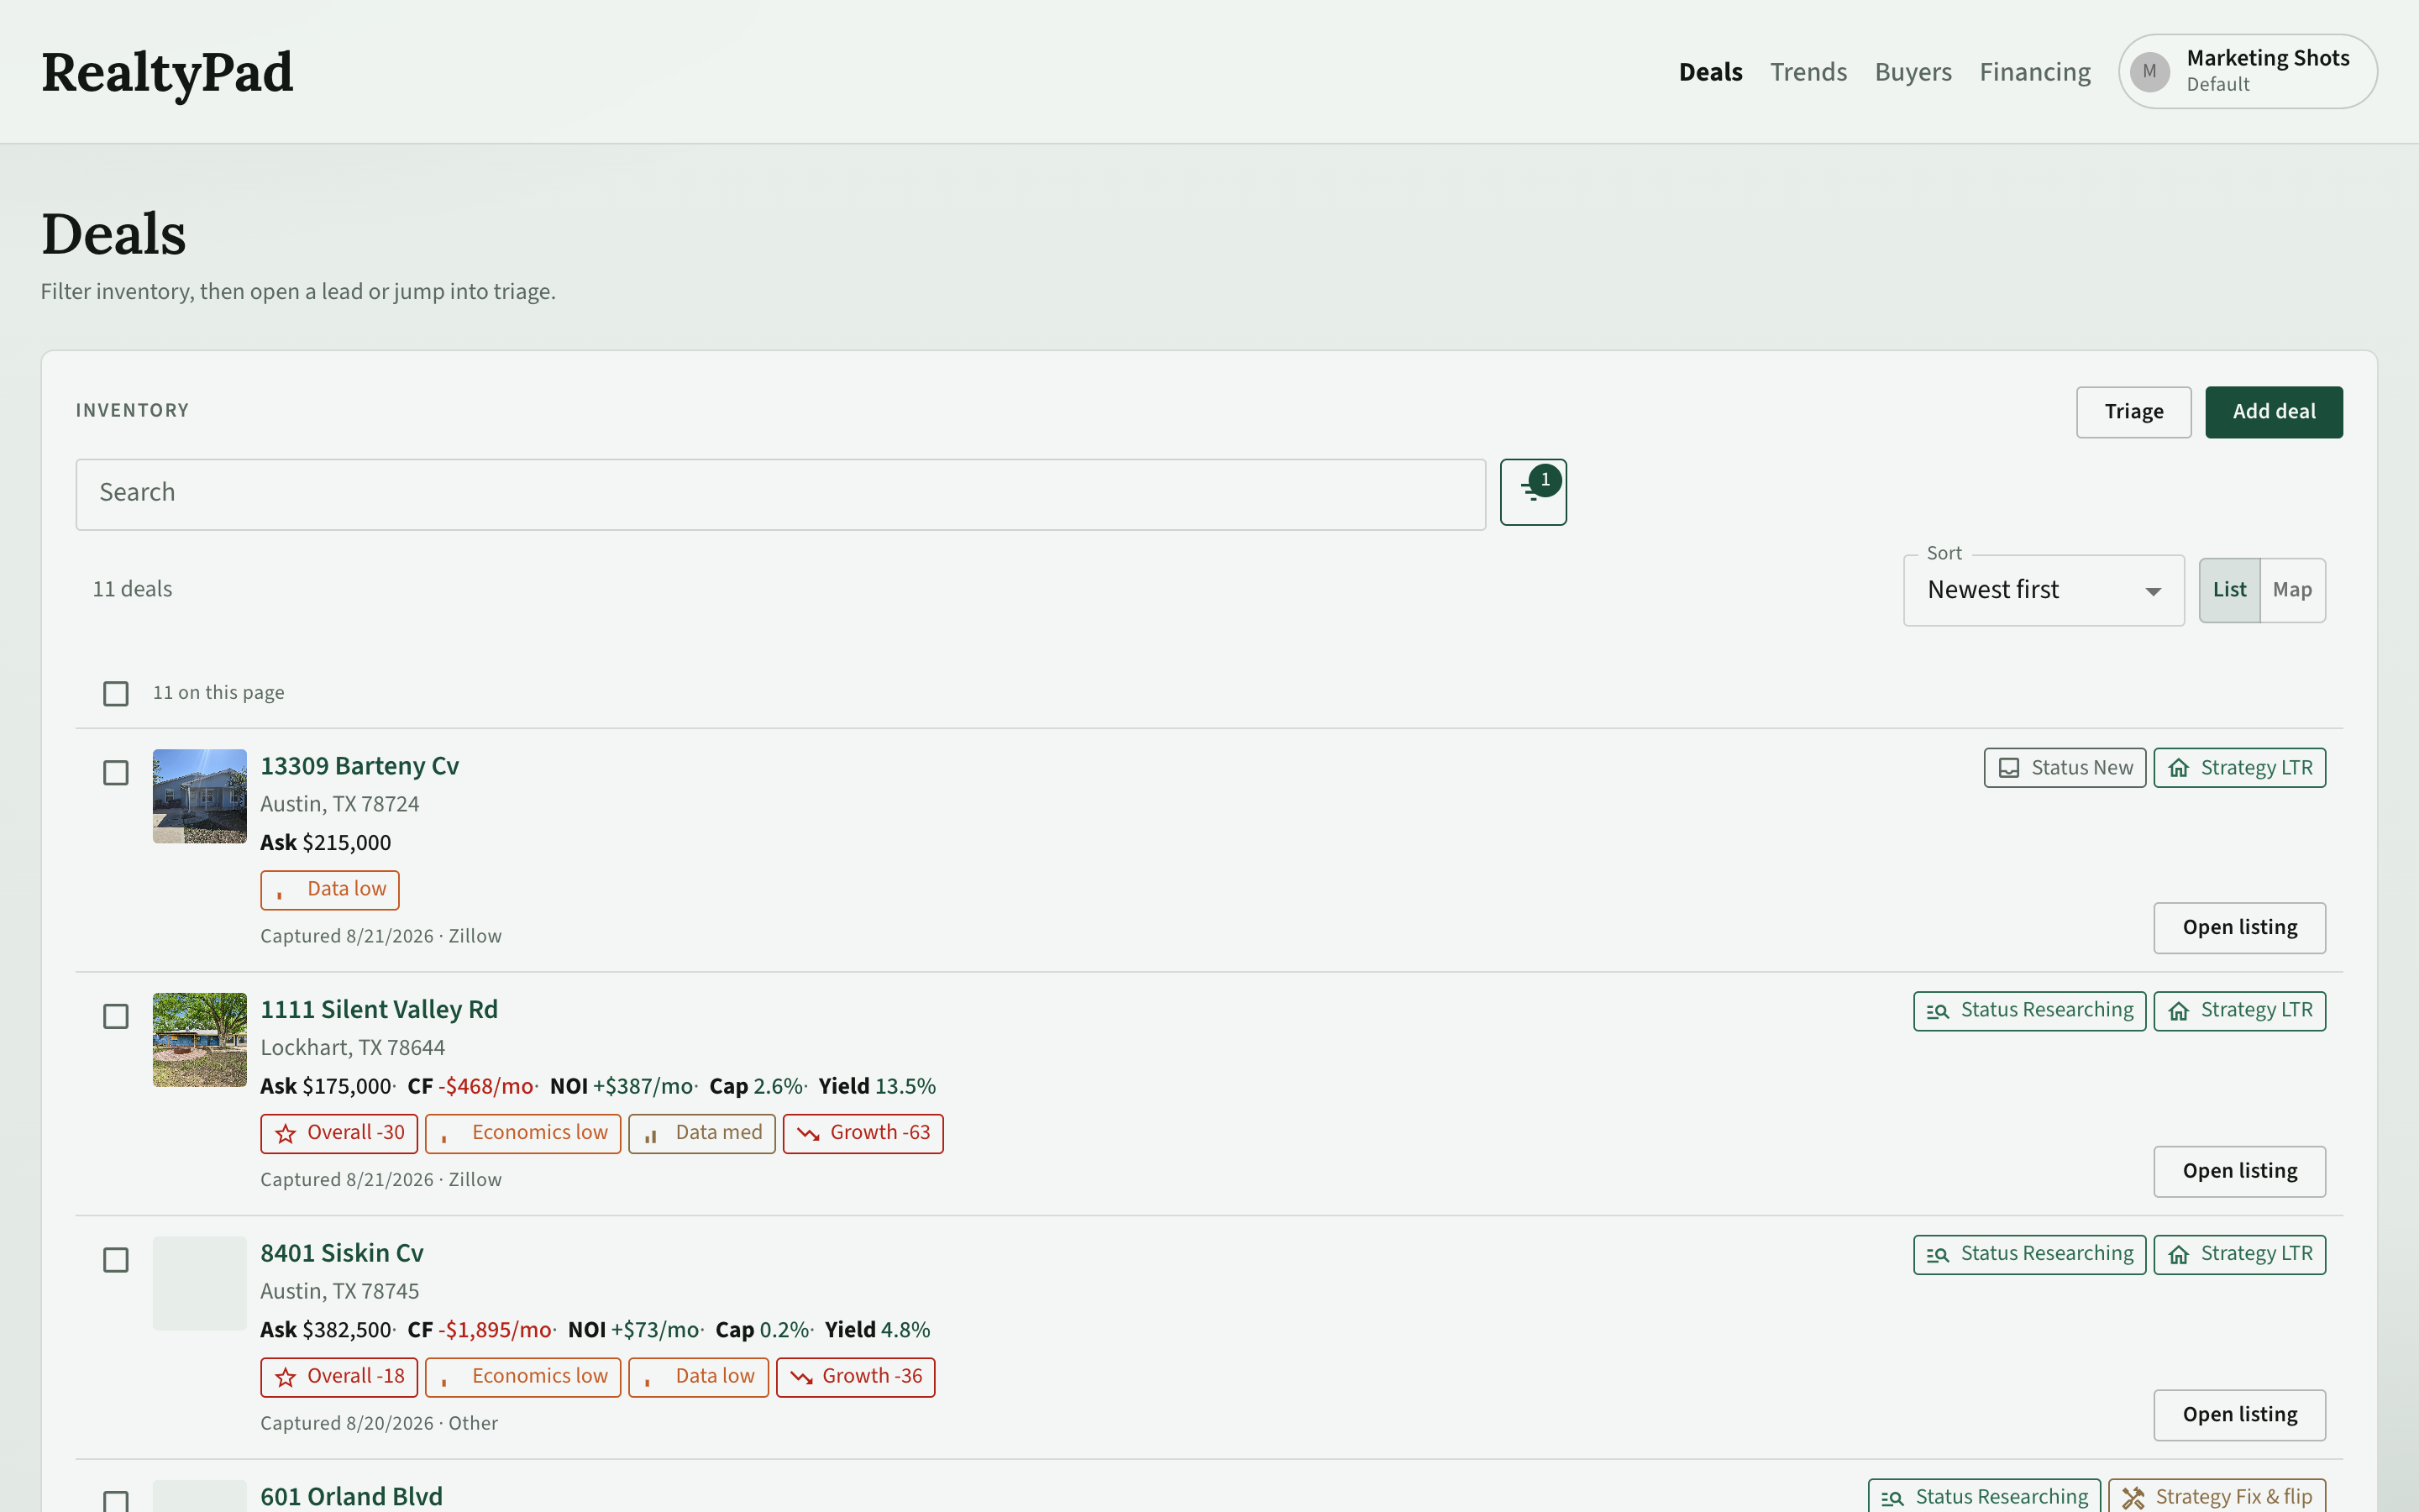Open listing for 13309 Barteny Cv

(2239, 928)
